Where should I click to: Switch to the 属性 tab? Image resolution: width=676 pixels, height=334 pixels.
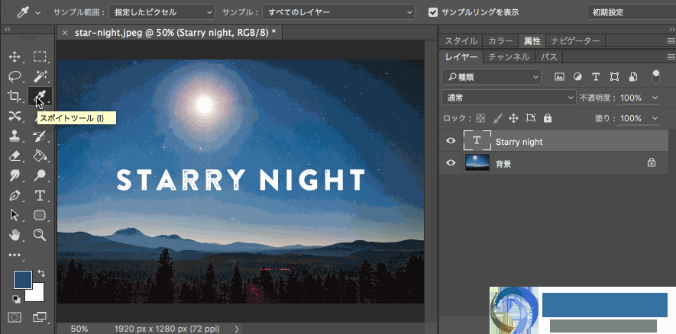pos(532,41)
